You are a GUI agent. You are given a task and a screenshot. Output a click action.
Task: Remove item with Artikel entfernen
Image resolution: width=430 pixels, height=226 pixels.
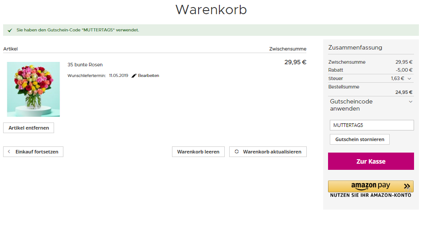[x=29, y=128]
